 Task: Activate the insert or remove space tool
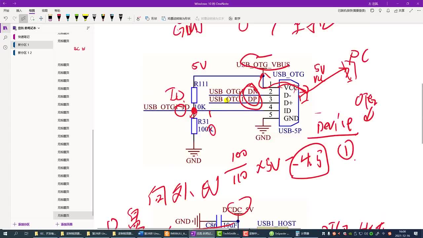tap(41, 19)
